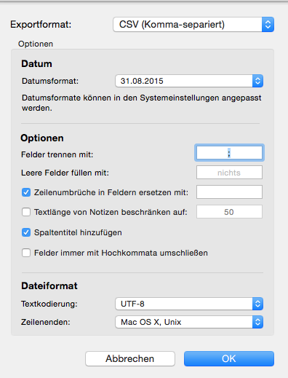
Task: Uncheck the Spaltentitel hinzufügen checkbox
Action: click(x=26, y=232)
